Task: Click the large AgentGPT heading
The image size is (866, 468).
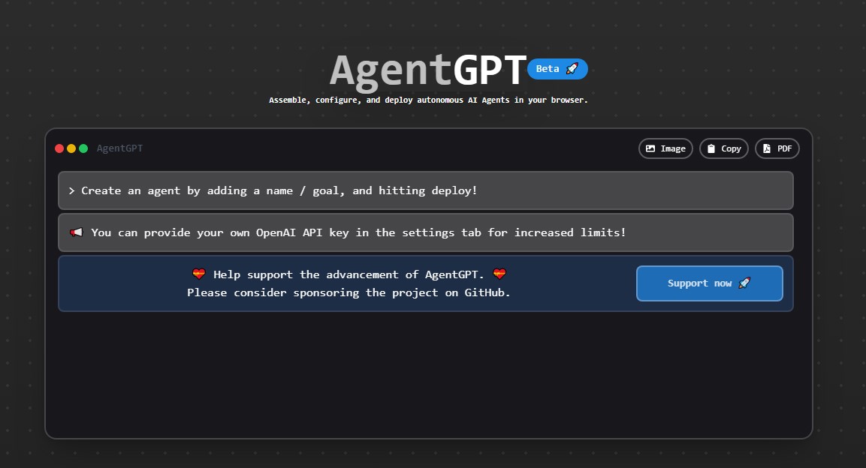Action: coord(428,71)
